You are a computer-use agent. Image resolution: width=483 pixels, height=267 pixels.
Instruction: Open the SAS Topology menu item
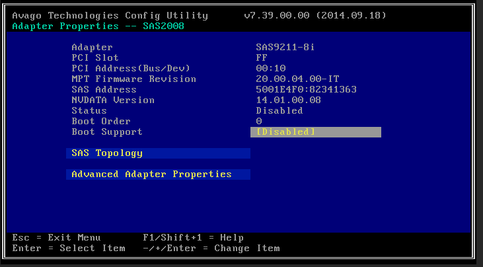(x=158, y=153)
